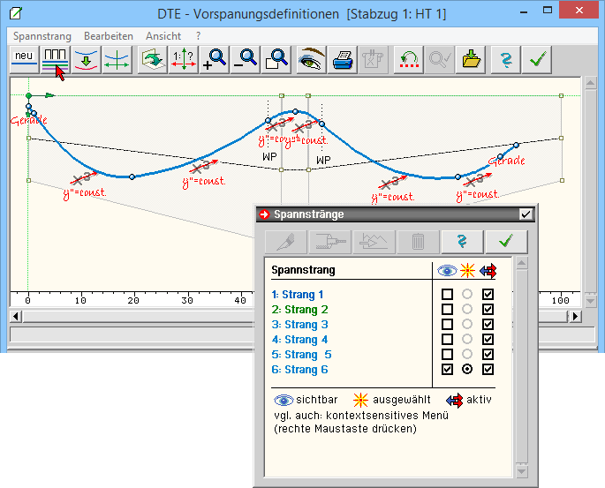
Task: Confirm with green checkmark in main toolbar
Action: coord(535,59)
